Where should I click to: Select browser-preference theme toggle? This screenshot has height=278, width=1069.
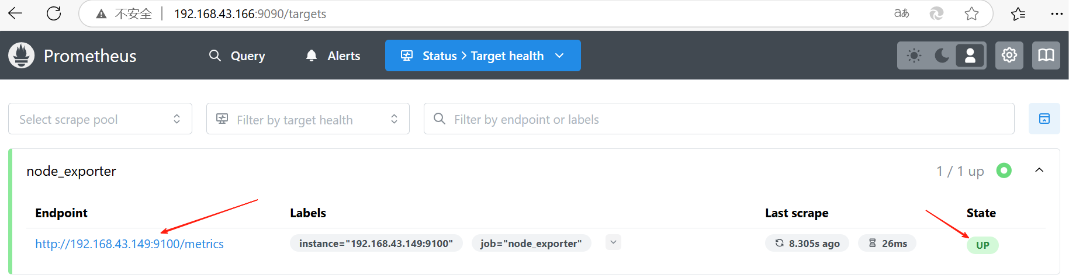970,55
